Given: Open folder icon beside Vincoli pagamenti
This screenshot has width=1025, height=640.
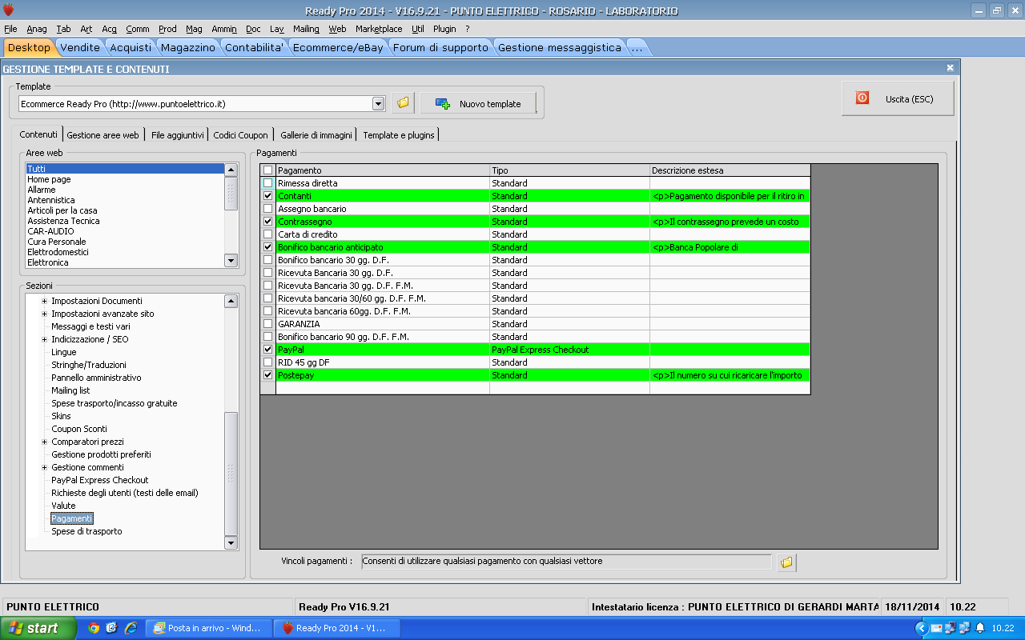Looking at the screenshot, I should 786,562.
